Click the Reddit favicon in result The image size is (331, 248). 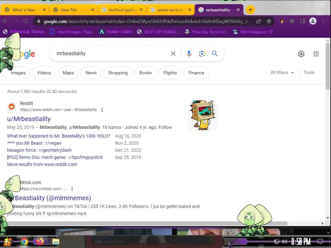[x=12, y=107]
